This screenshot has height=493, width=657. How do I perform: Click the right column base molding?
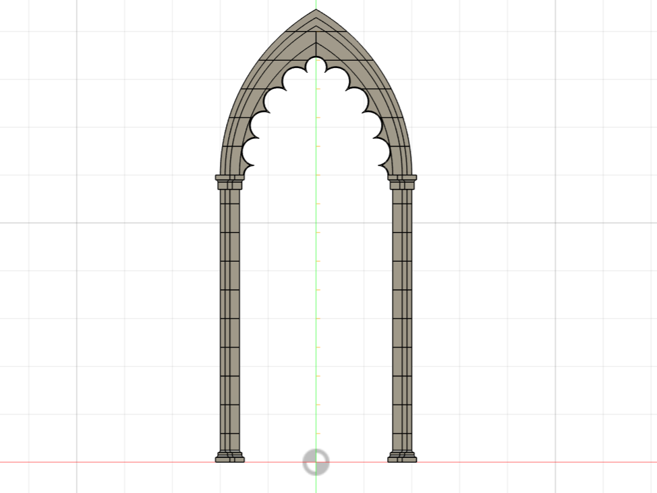402,457
